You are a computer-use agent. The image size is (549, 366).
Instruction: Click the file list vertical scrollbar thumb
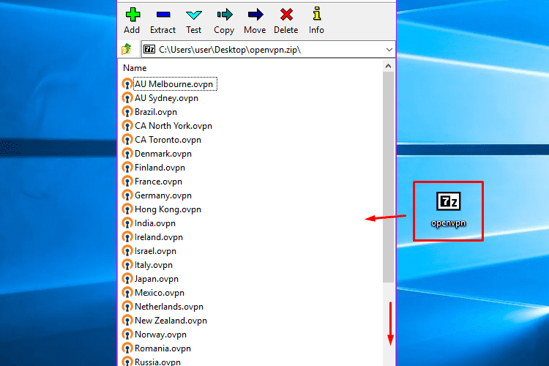(388, 177)
